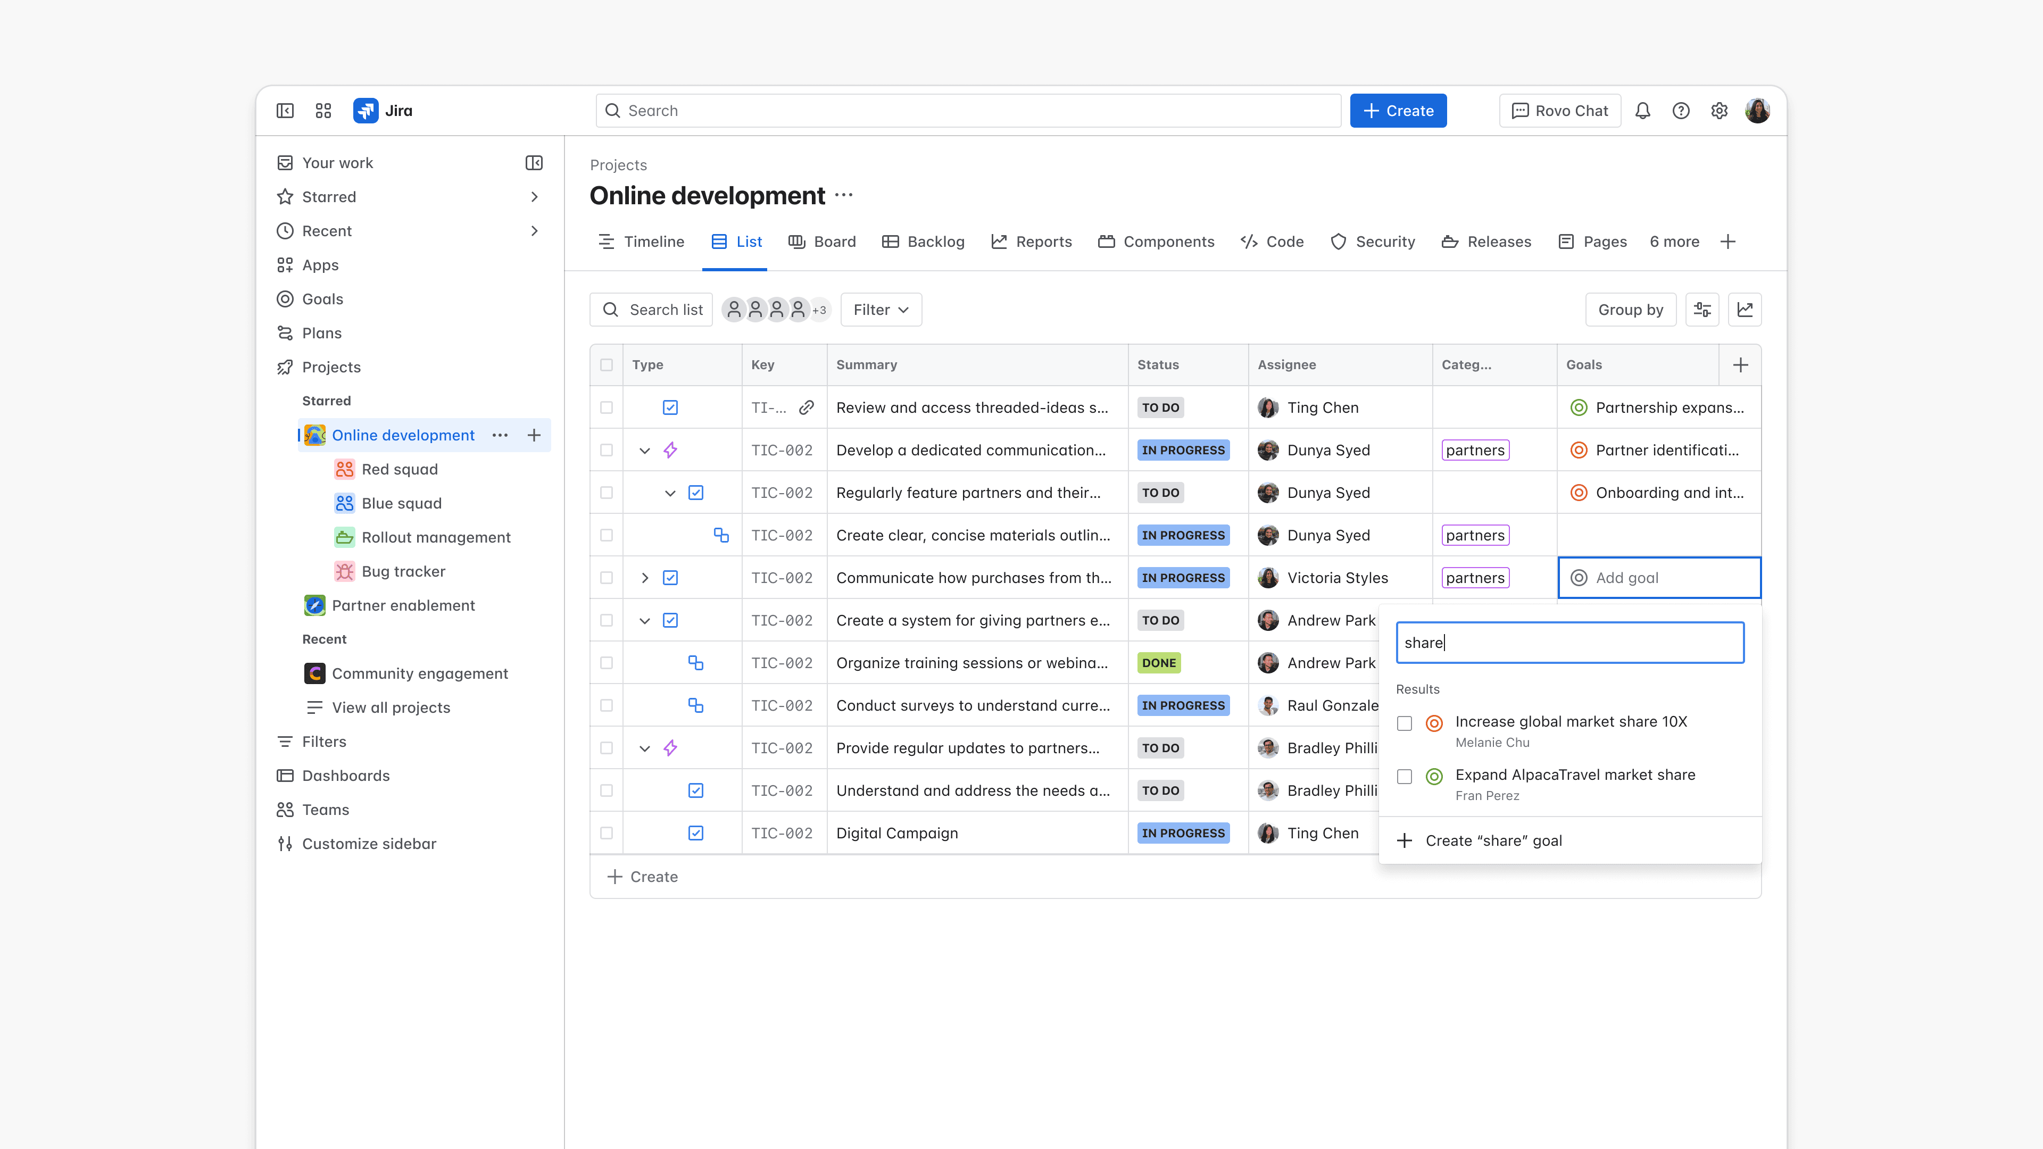Open the help question mark icon

1681,111
